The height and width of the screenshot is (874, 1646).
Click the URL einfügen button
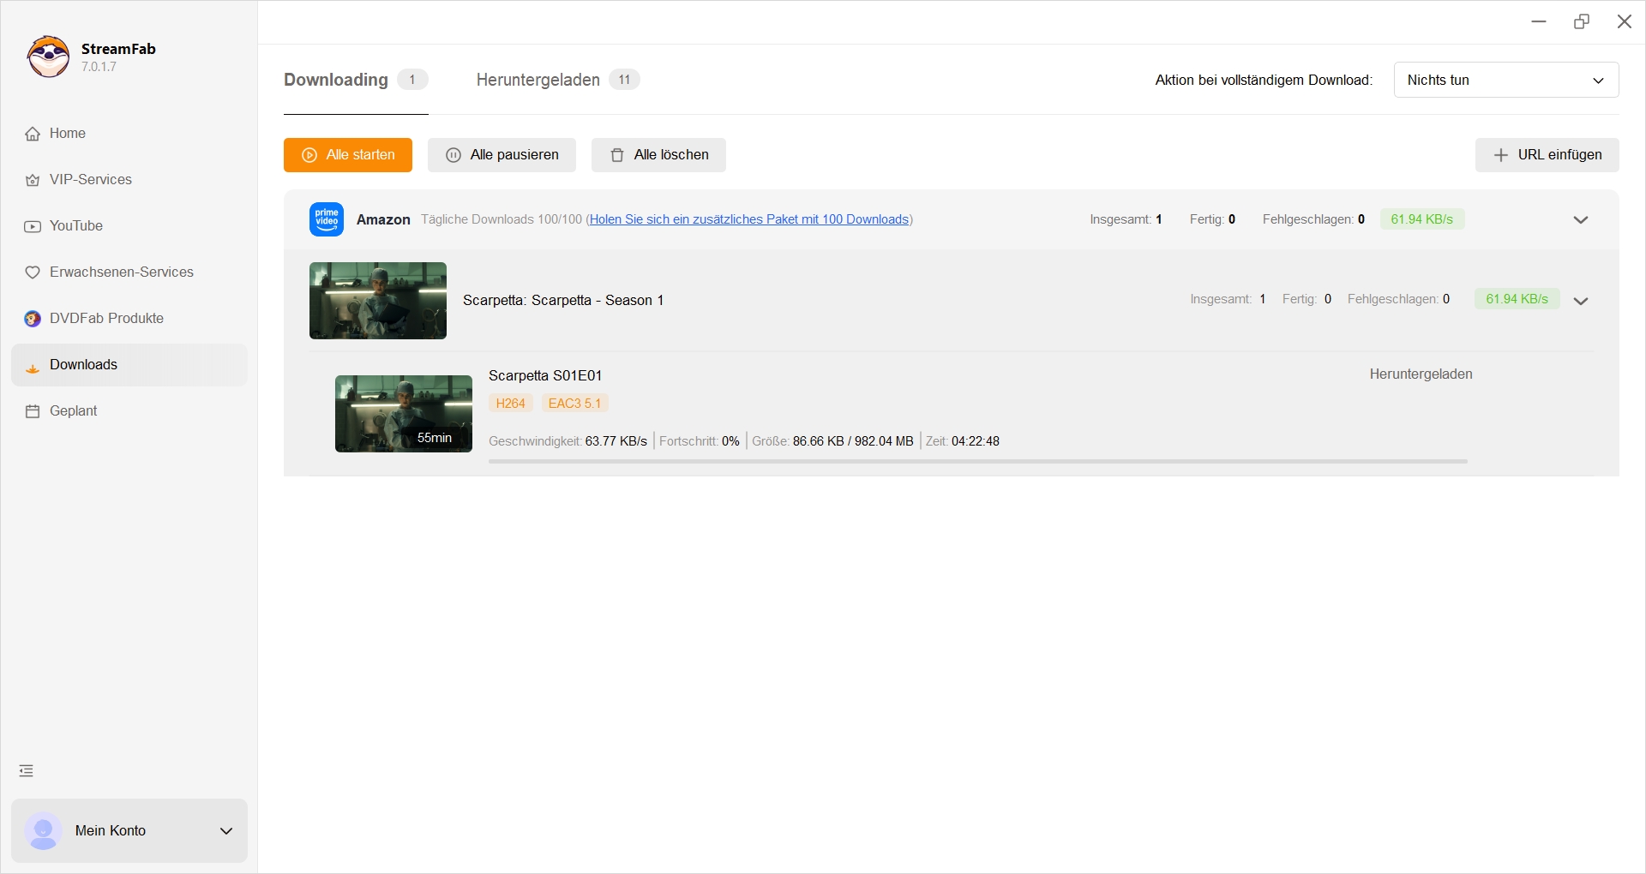click(1547, 155)
